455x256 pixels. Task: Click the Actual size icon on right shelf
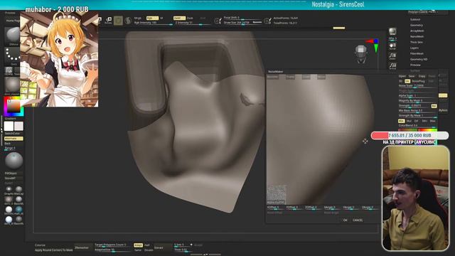pyautogui.click(x=392, y=66)
